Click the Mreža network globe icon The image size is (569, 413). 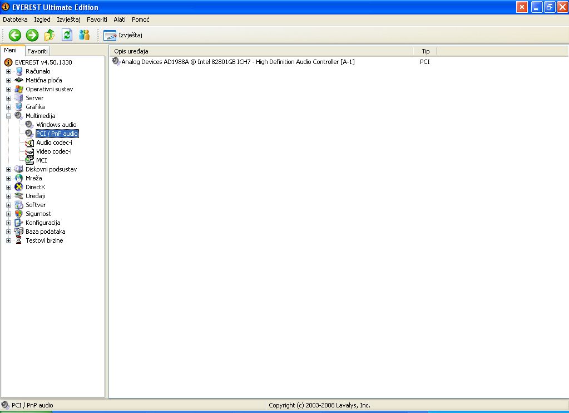coord(19,178)
